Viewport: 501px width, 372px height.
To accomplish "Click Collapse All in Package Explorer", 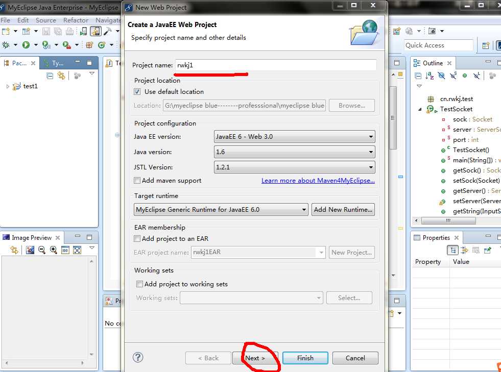I will click(50, 76).
